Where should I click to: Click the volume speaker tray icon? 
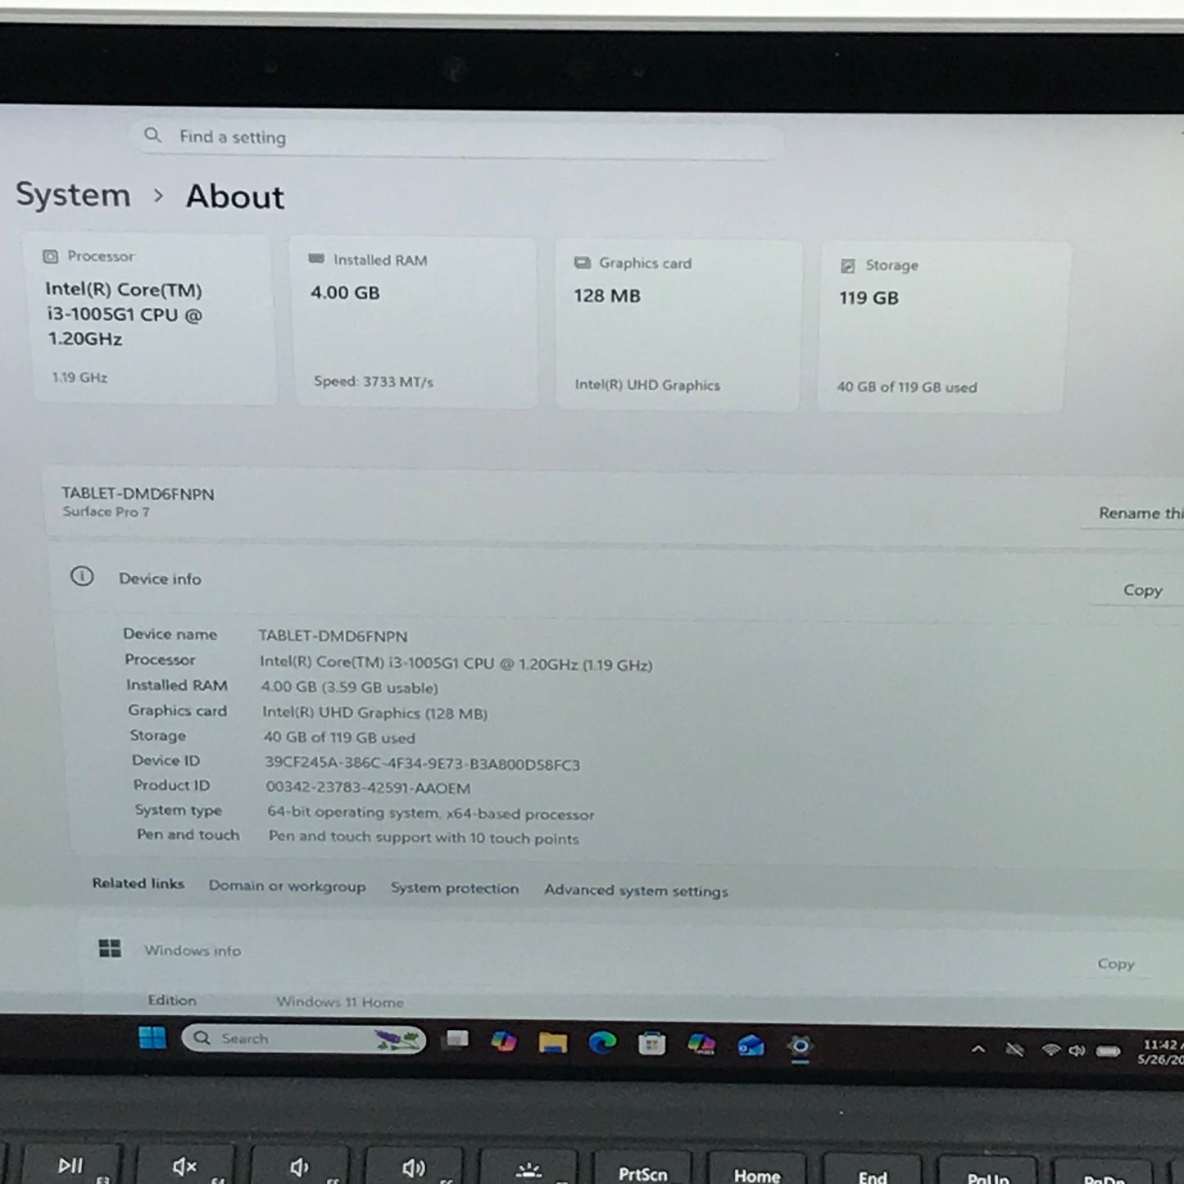pos(1077,1050)
